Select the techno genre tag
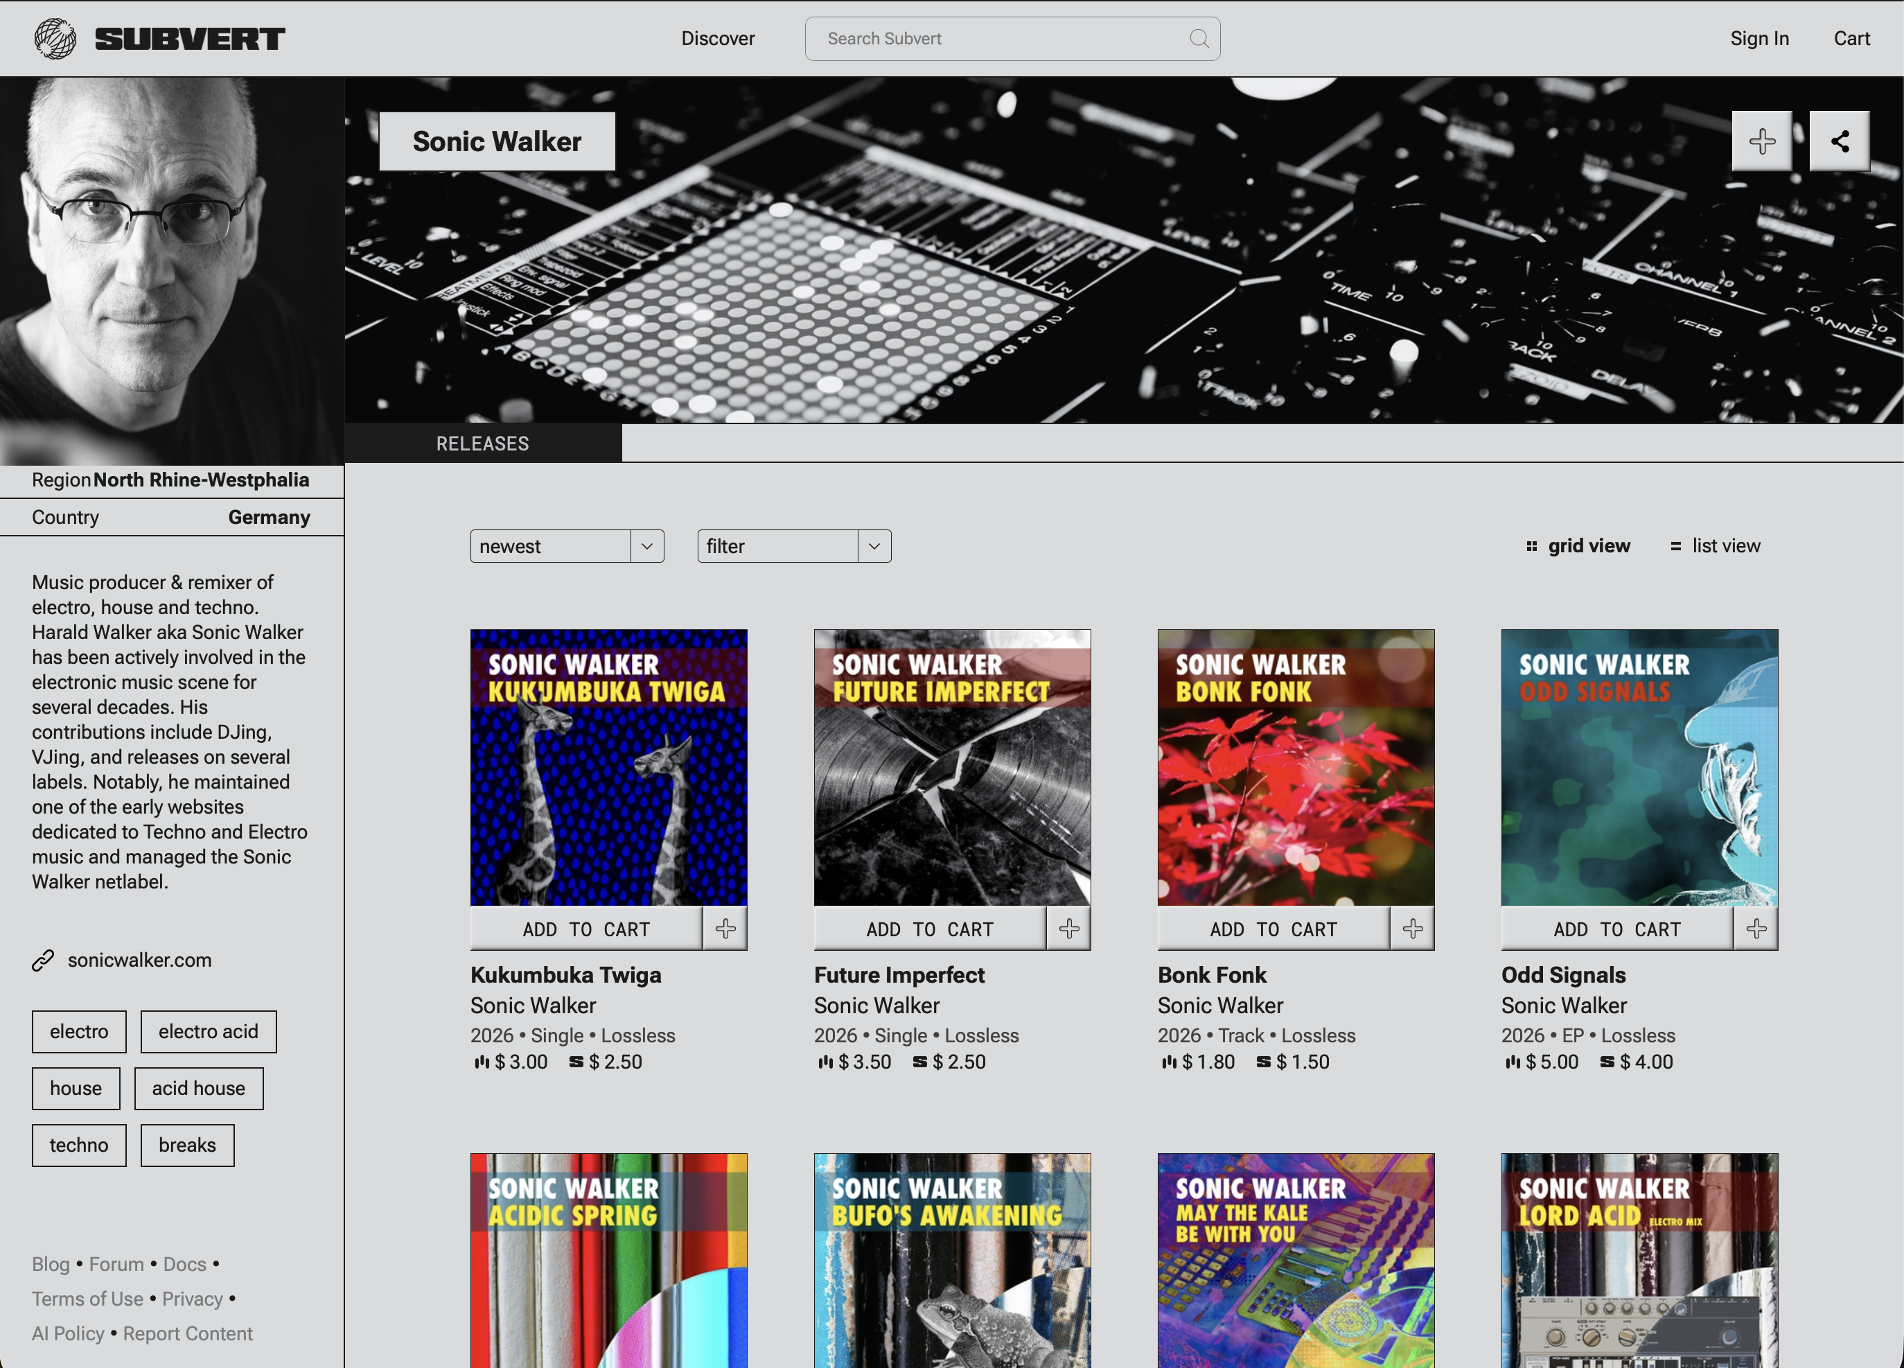 79,1146
